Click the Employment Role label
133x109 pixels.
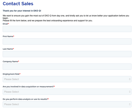[x=12, y=74]
